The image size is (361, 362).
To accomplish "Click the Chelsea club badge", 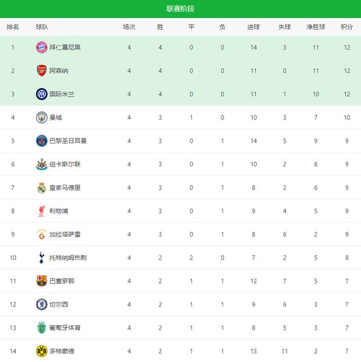I will tap(42, 304).
